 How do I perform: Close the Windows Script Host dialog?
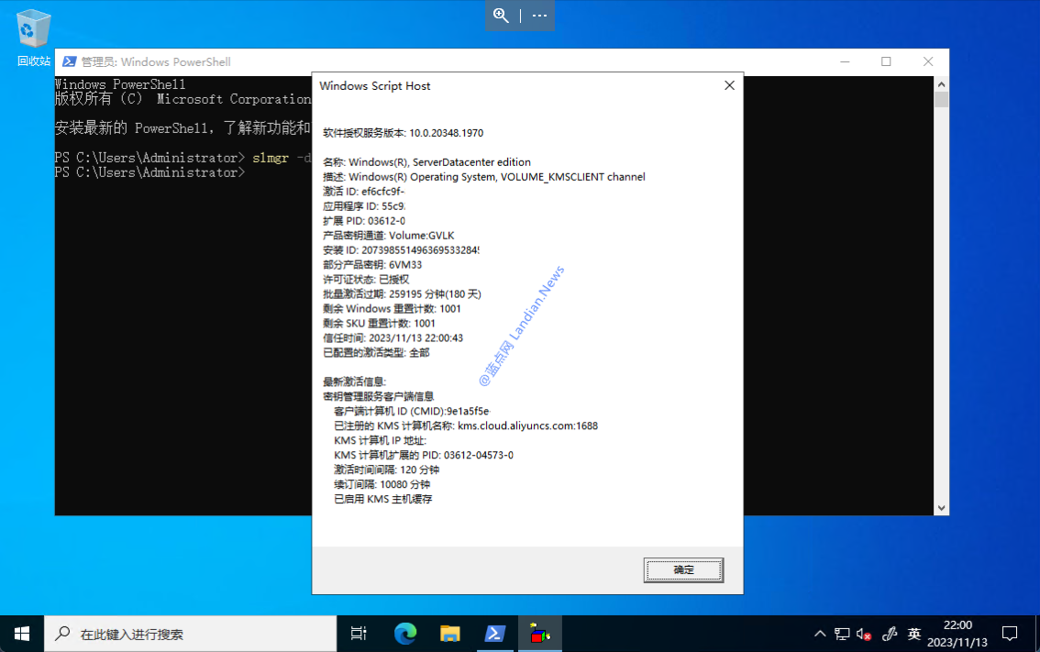(x=730, y=85)
